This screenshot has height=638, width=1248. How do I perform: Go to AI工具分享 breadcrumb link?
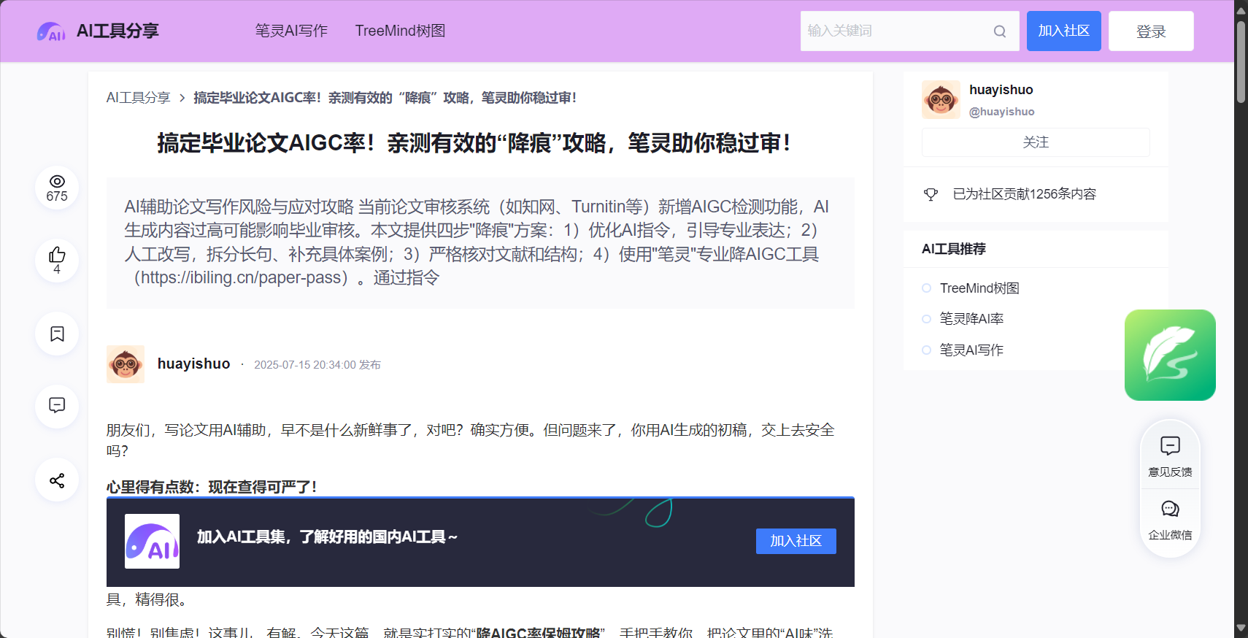click(x=138, y=98)
